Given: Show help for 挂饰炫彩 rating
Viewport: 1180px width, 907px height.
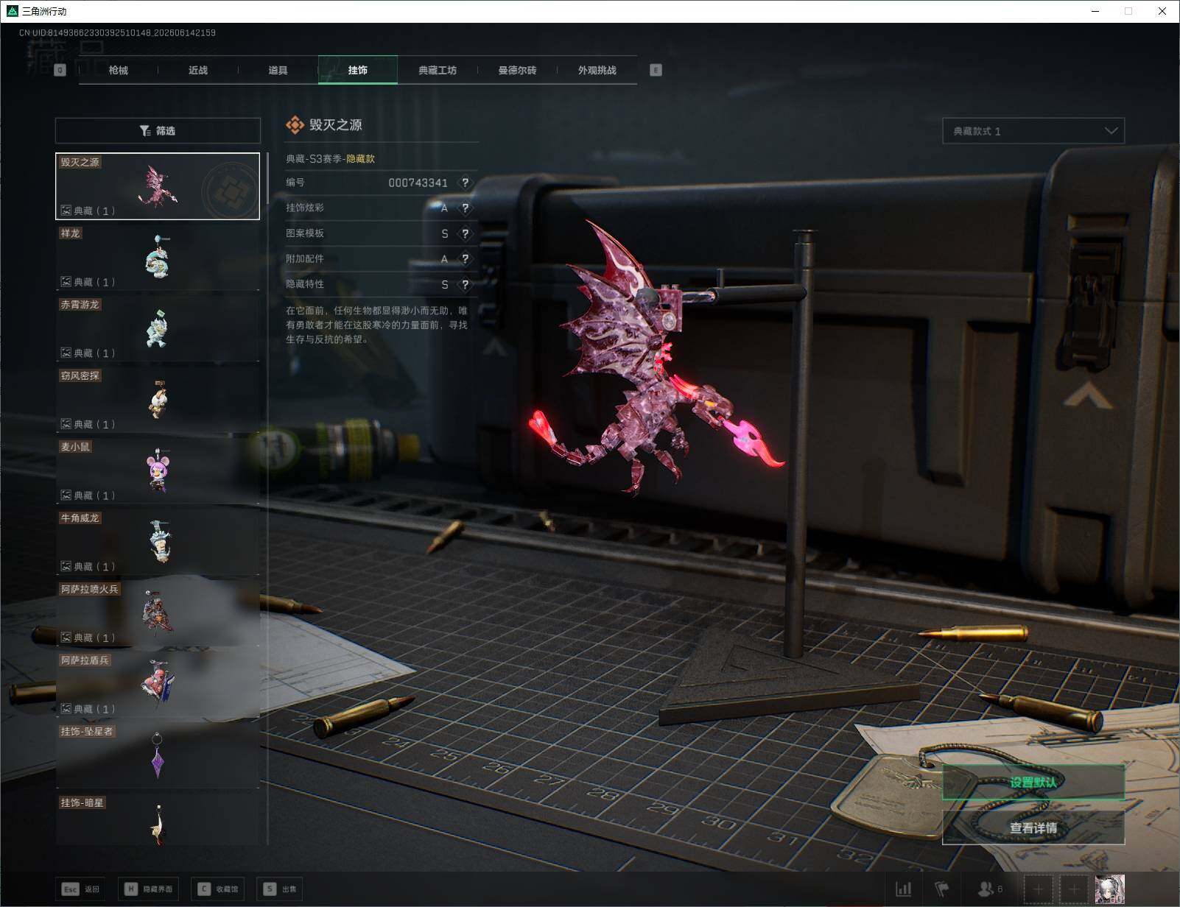Looking at the screenshot, I should point(464,208).
